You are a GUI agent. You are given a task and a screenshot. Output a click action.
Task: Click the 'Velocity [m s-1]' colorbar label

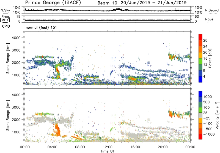(217, 115)
